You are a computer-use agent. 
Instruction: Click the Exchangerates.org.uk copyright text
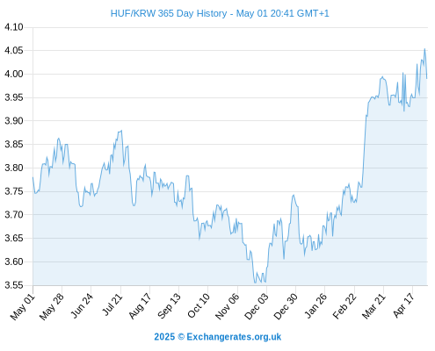218,337
